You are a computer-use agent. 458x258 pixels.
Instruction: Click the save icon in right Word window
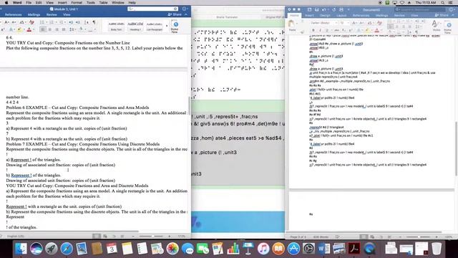[316, 9]
